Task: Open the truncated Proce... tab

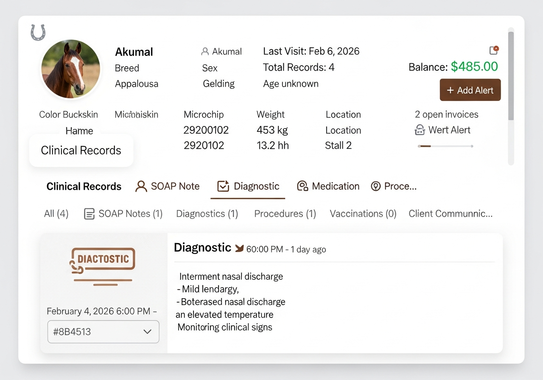Action: coord(394,186)
